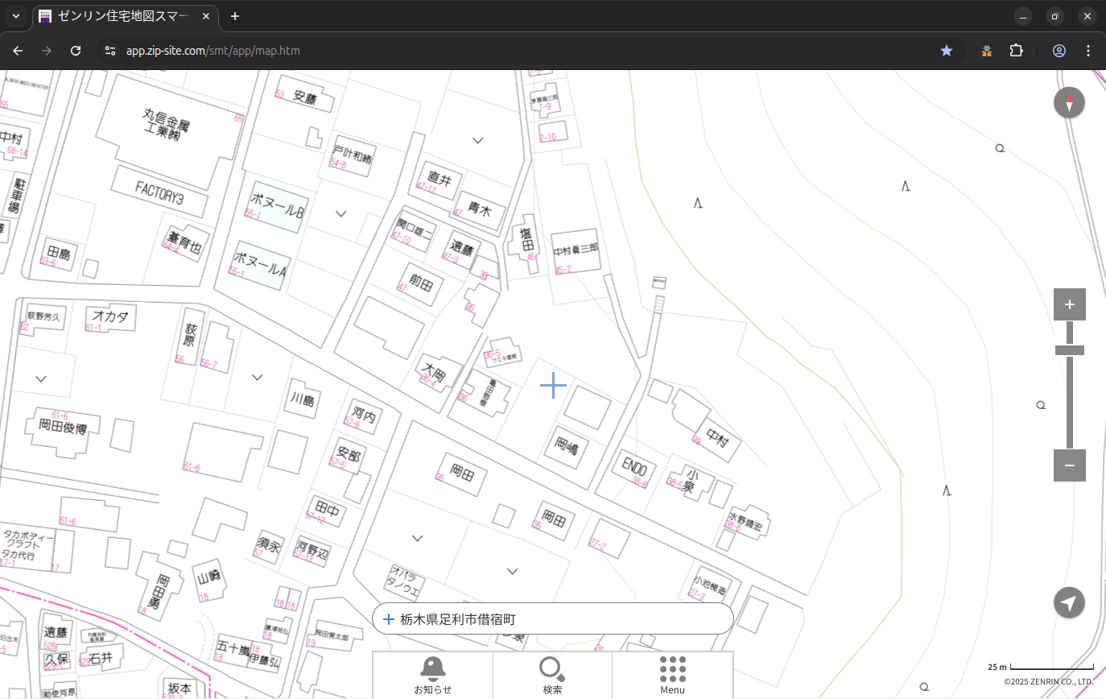Screen dimensions: 1106x699
Task: Open the tab search dropdown arrow
Action: (x=15, y=16)
